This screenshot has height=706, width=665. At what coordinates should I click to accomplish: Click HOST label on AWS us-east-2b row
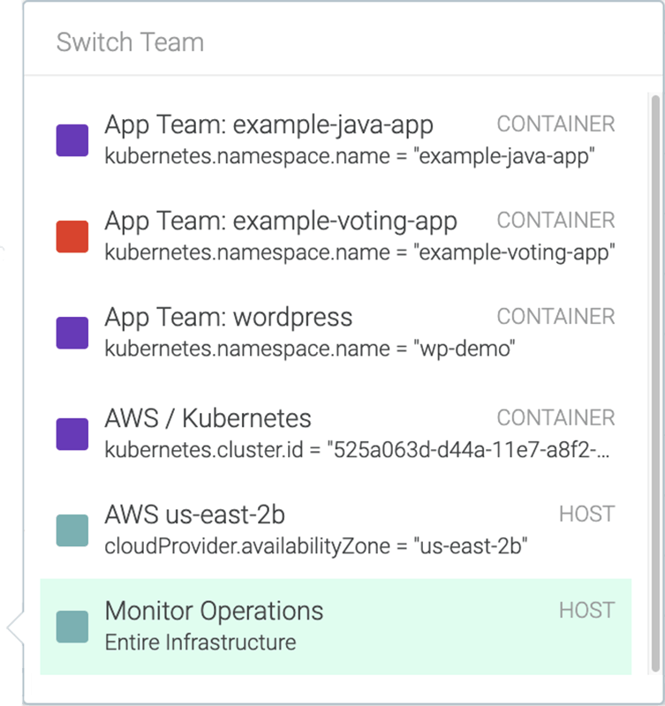(x=587, y=514)
